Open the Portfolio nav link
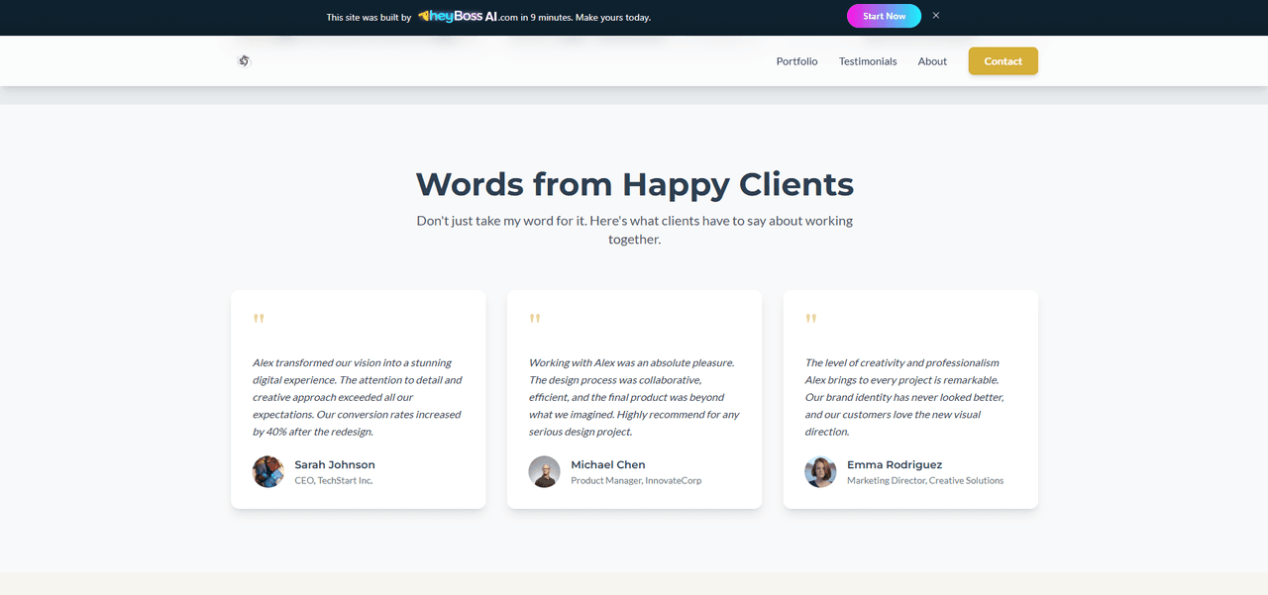This screenshot has width=1268, height=595. [x=796, y=61]
